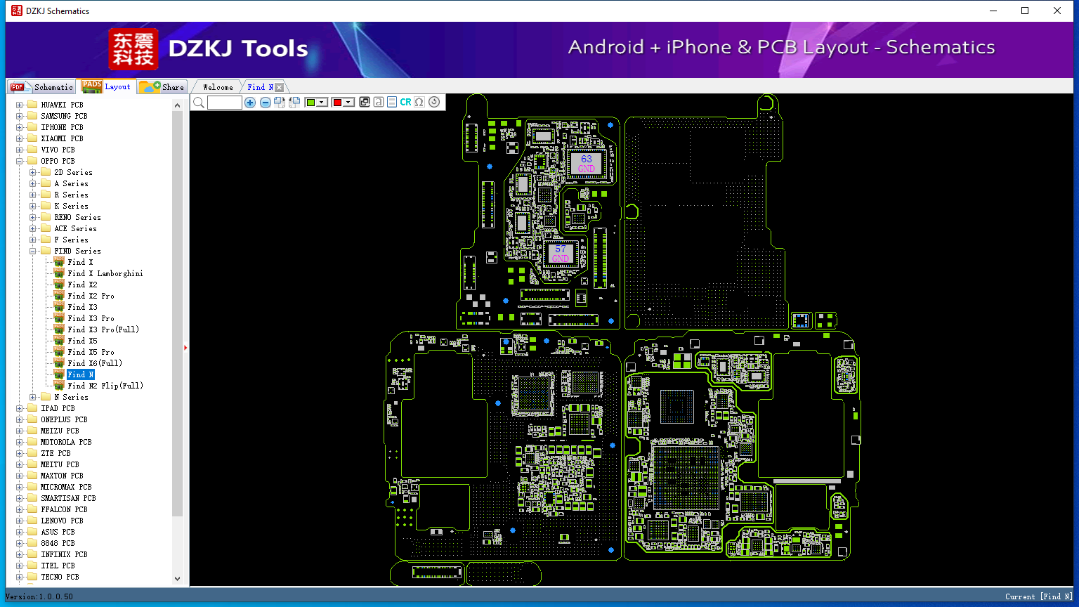Click the ACE Series folder icon
1079x607 pixels.
(x=46, y=228)
